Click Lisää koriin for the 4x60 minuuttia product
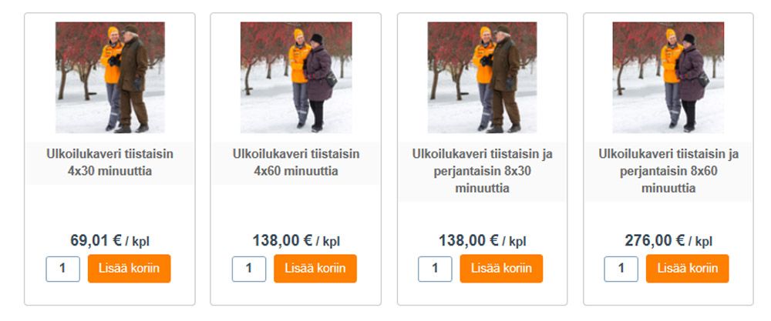This screenshot has width=771, height=321. tap(315, 269)
